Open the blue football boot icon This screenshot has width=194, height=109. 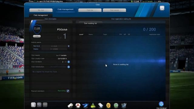point(85,106)
